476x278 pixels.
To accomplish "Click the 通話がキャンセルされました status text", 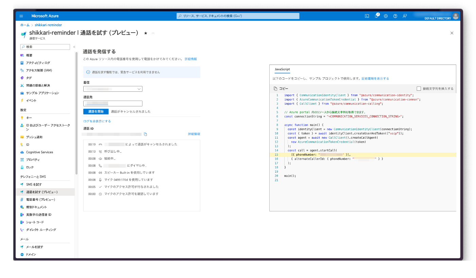I will click(131, 111).
